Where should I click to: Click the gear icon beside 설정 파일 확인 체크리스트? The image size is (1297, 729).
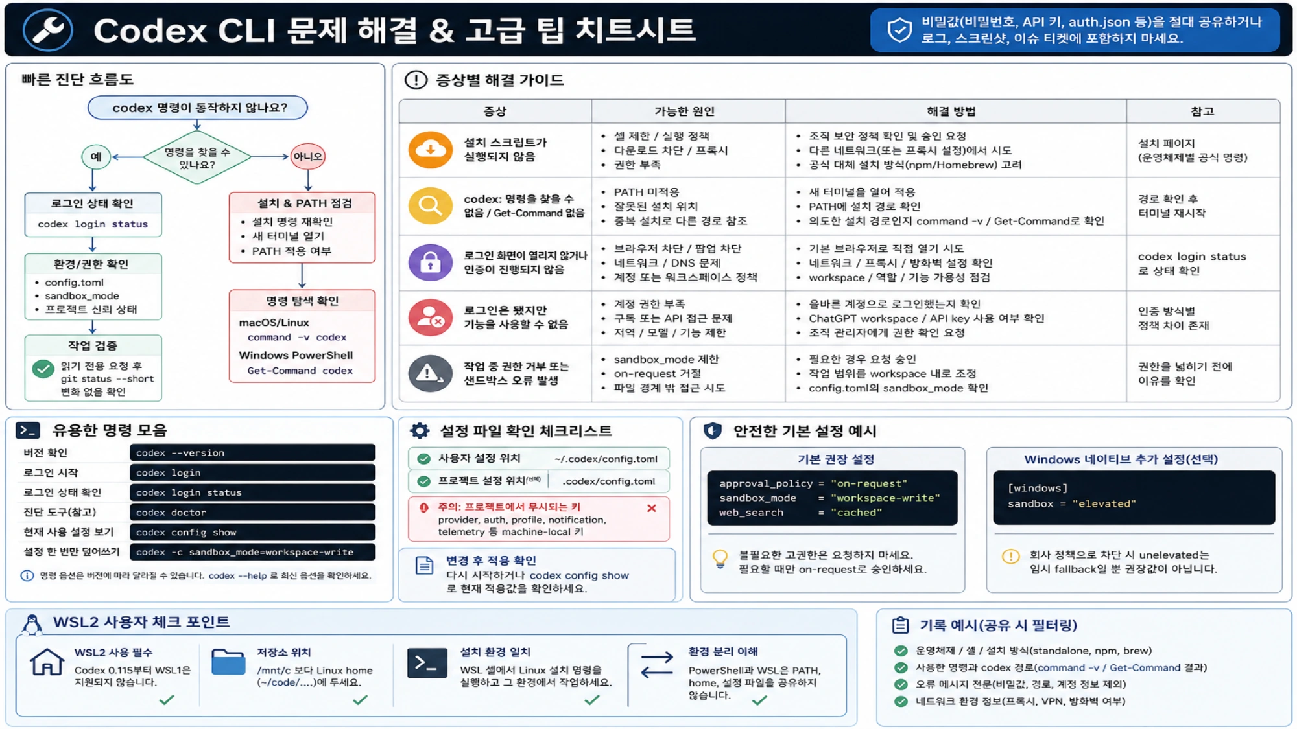coord(420,431)
